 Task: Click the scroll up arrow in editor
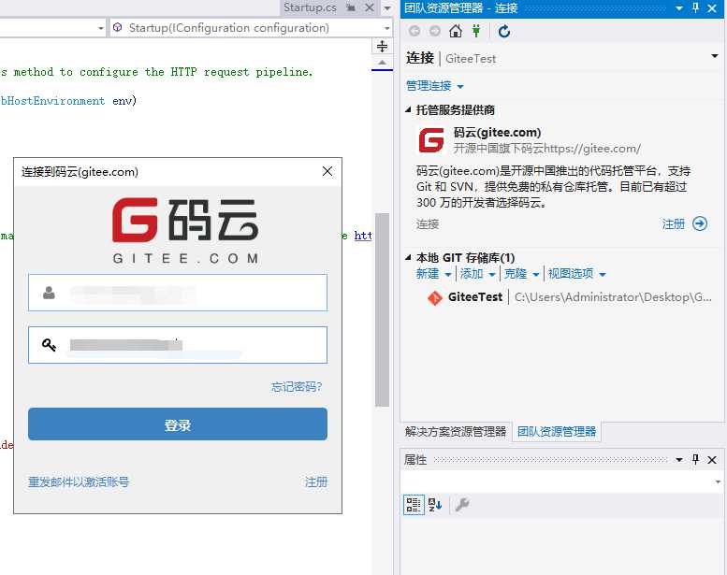(382, 62)
